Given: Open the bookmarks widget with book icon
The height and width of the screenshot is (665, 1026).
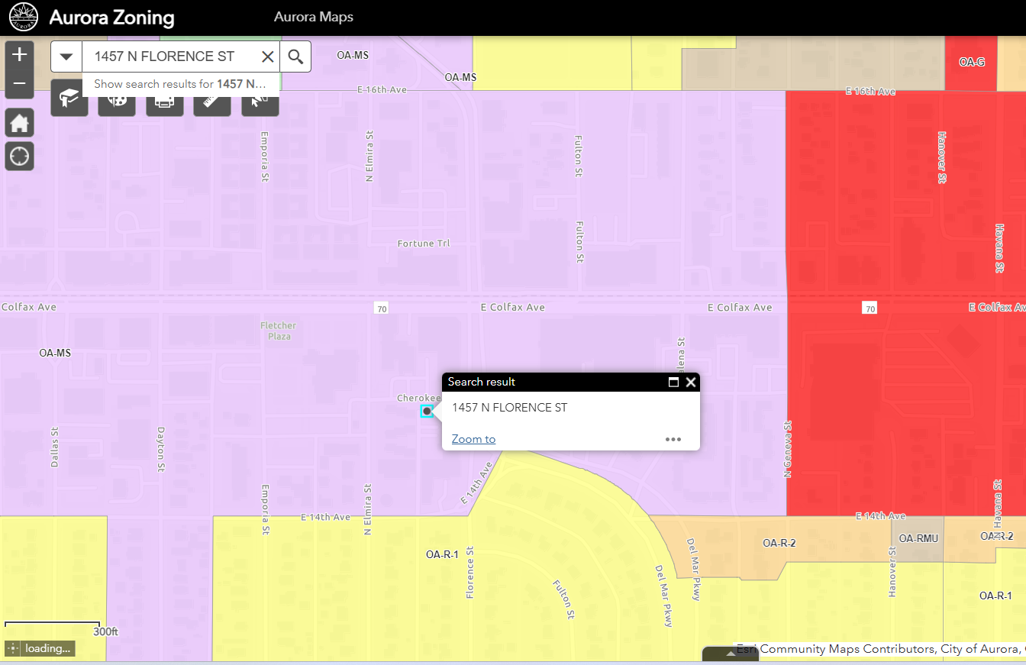Looking at the screenshot, I should click(69, 102).
